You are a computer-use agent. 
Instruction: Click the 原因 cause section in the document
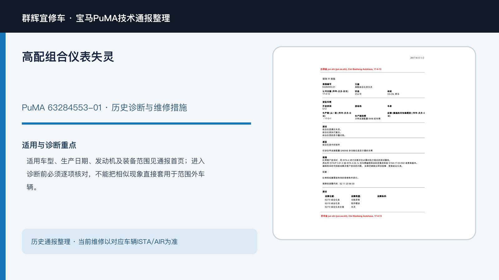[x=331, y=143]
